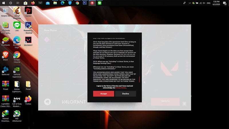Open the Mail app in taskbar
Image resolution: width=229 pixels, height=129 pixels.
coord(48,3)
